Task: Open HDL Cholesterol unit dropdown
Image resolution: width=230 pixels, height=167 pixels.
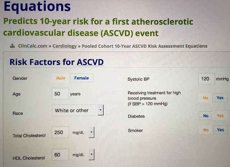Action: click(91, 154)
